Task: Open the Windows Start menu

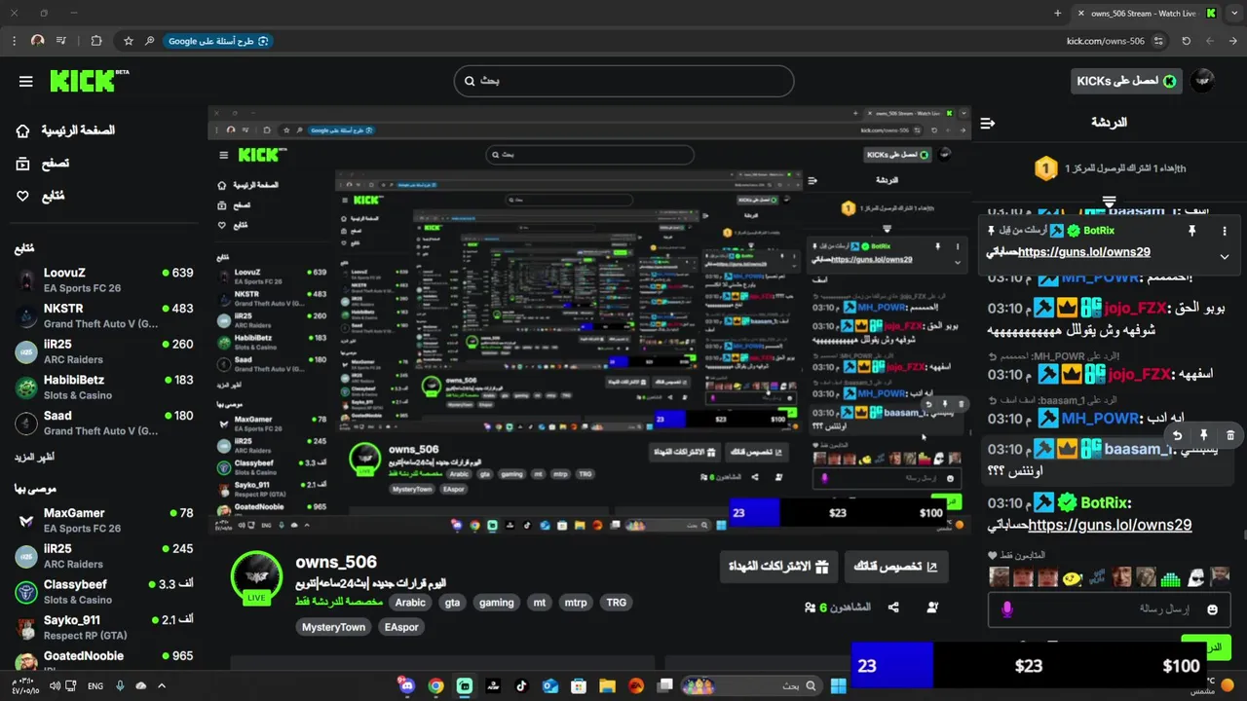Action: point(838,685)
